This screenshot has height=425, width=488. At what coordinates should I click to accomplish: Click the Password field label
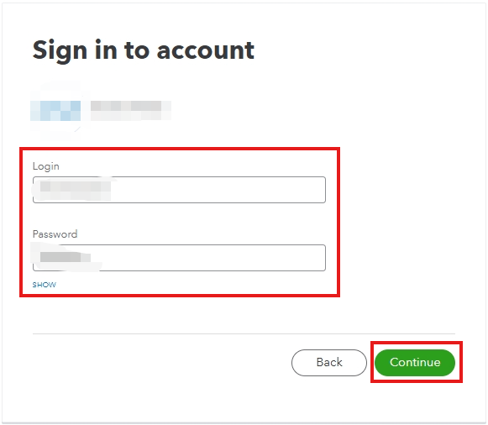[x=55, y=234]
